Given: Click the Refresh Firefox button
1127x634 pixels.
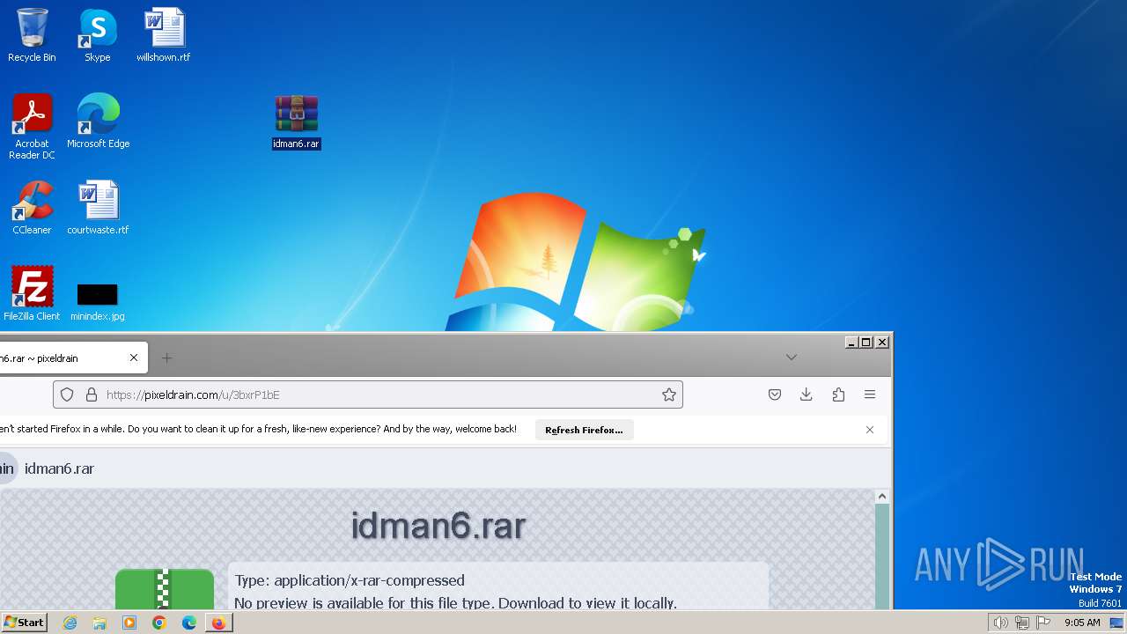Looking at the screenshot, I should (584, 430).
